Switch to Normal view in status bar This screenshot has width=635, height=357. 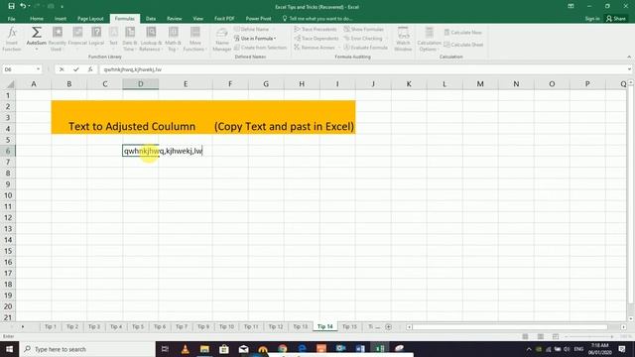click(x=525, y=337)
